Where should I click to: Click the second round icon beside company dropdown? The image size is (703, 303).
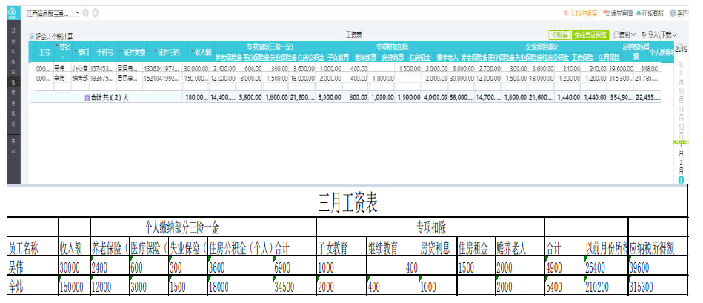tap(95, 13)
